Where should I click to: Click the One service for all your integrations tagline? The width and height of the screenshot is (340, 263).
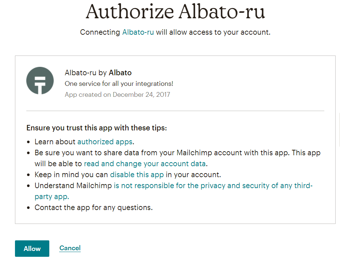click(x=119, y=84)
